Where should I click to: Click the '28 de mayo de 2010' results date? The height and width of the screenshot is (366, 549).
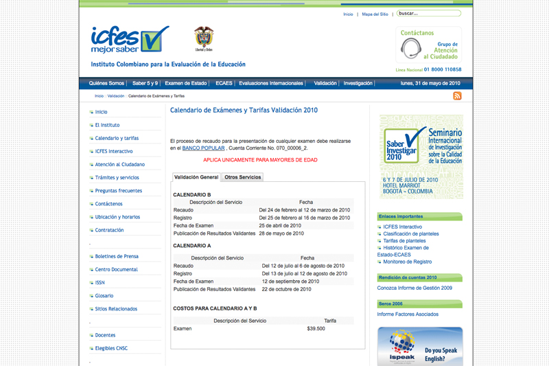[x=281, y=233]
